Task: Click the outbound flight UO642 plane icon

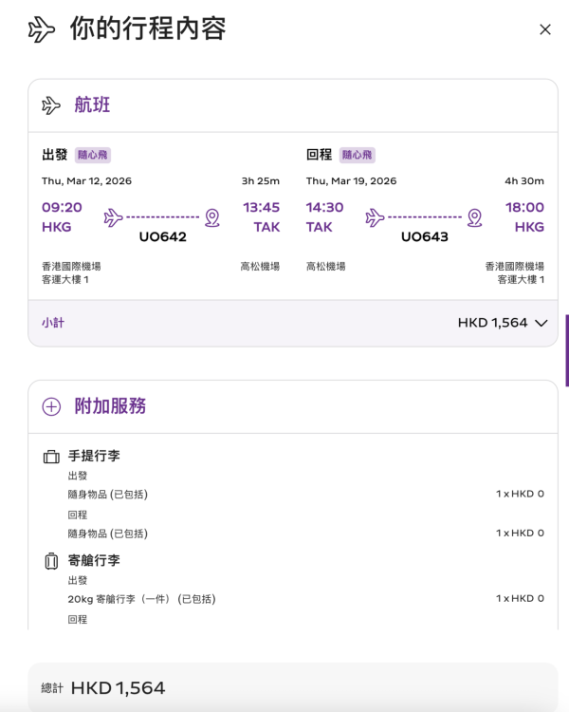Action: click(114, 217)
